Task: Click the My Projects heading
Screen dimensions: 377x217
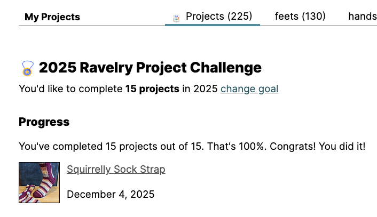Action: [52, 17]
